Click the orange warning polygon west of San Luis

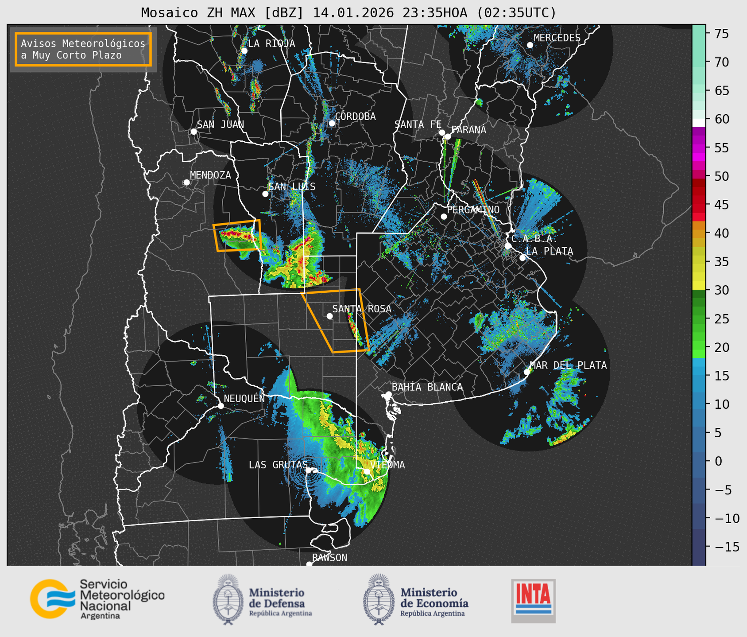coord(237,235)
